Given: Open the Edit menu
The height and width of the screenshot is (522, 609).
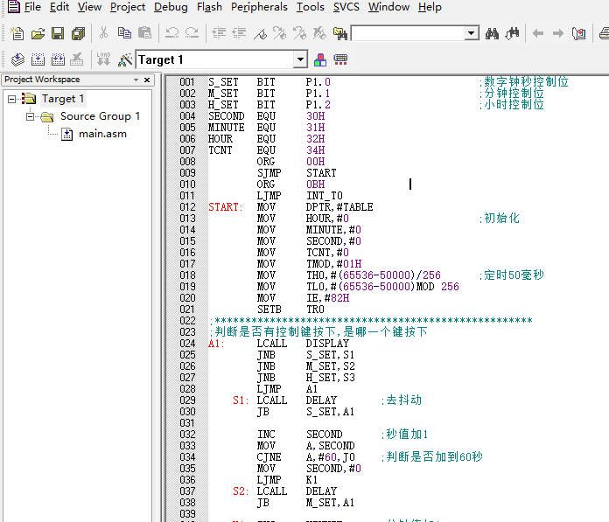Looking at the screenshot, I should coord(59,7).
